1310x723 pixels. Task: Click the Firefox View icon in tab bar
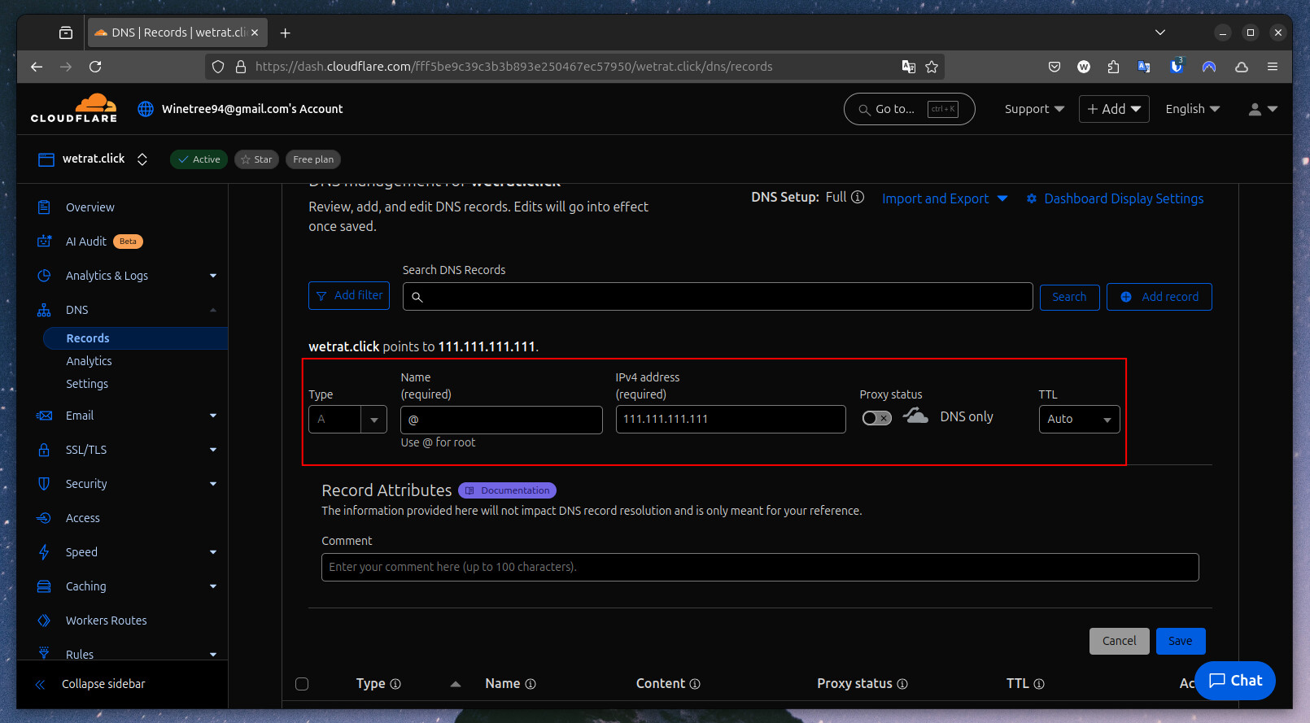66,33
